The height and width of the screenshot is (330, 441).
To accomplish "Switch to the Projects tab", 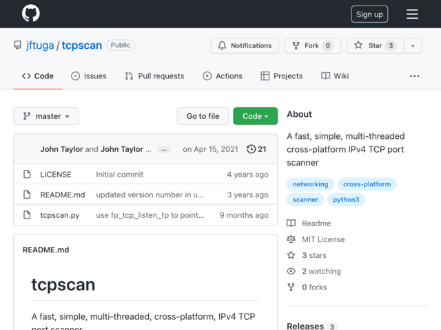I will click(282, 76).
